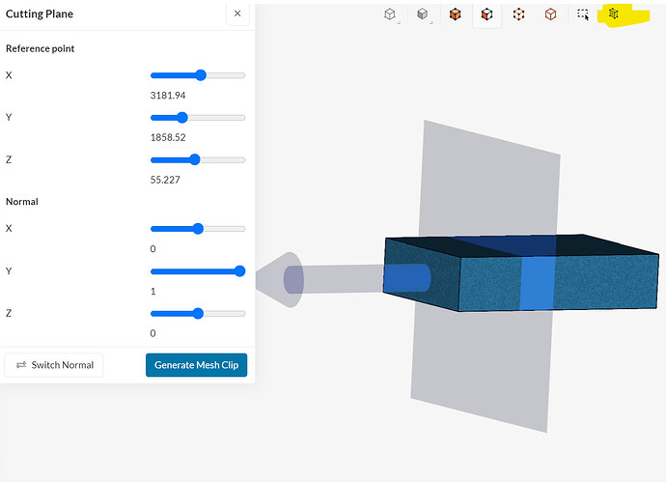
Task: Click the Reference point X slider handle
Action: click(x=201, y=75)
